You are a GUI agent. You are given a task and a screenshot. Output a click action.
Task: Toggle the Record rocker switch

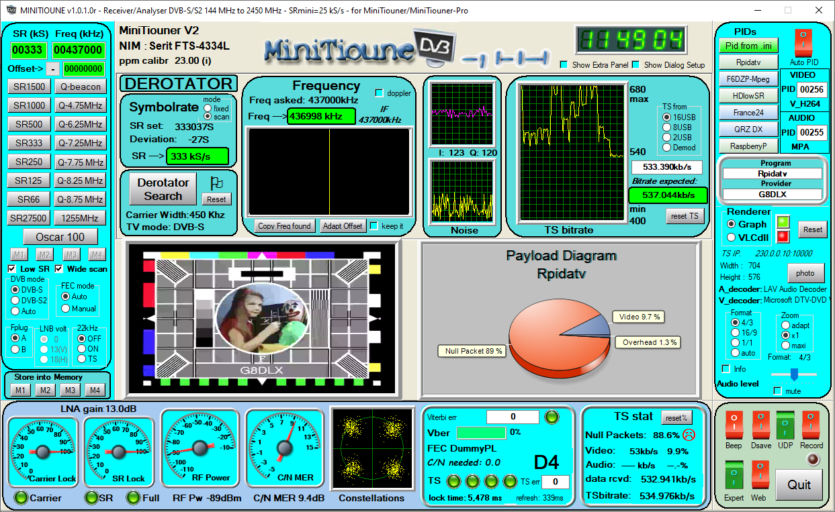(810, 425)
